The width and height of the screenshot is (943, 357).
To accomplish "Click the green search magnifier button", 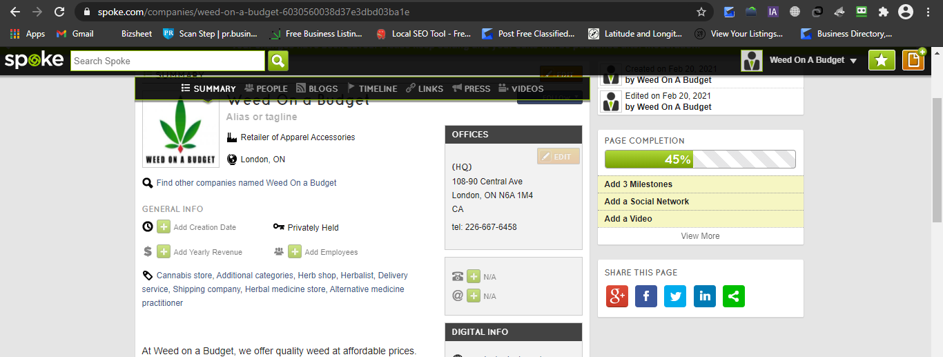I will (x=278, y=61).
